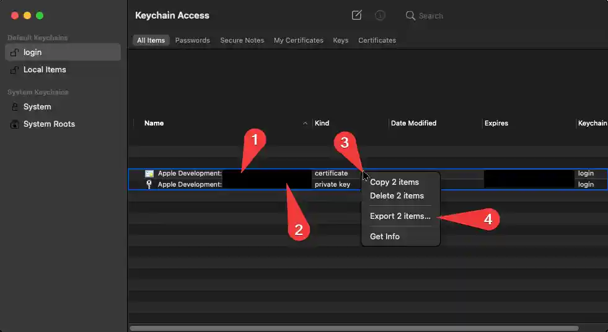Select Delete 2 items menu entry
Viewport: 608px width, 332px height.
(x=397, y=196)
